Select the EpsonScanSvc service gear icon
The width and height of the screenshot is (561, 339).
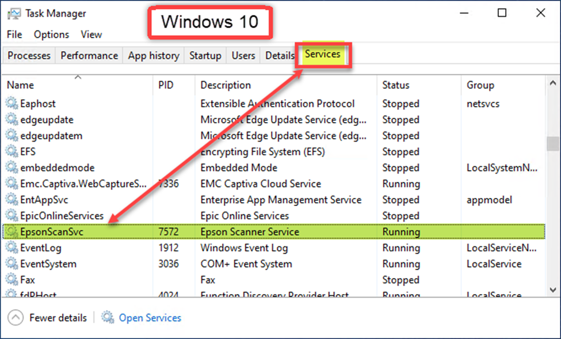click(12, 232)
